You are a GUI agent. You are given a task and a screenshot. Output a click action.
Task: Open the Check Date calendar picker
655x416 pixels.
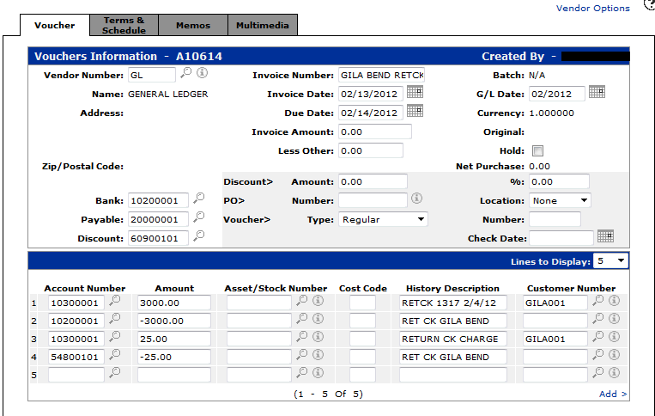(x=605, y=236)
